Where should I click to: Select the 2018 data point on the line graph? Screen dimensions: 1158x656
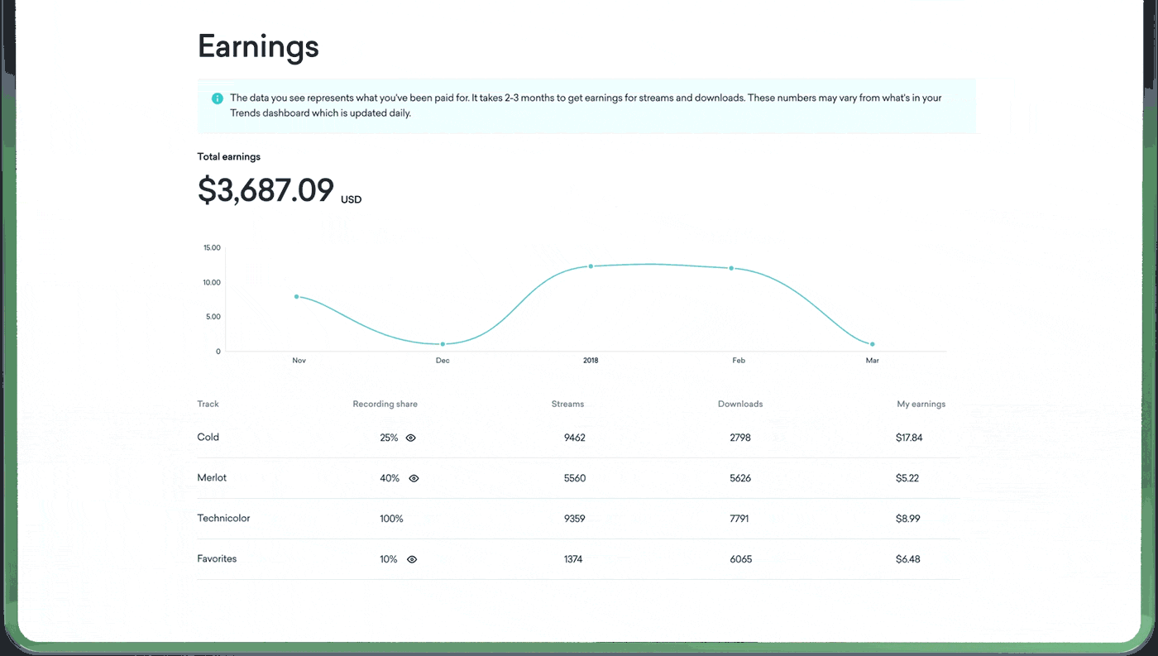pos(591,266)
